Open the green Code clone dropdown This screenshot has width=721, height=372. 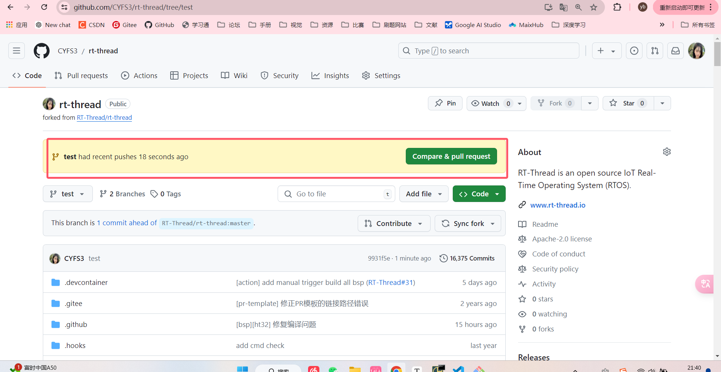click(x=479, y=194)
